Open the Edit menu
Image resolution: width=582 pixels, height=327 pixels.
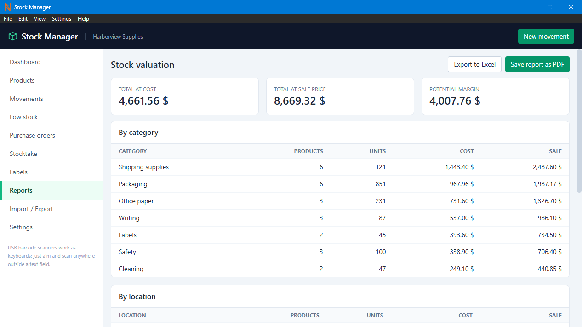click(x=23, y=19)
